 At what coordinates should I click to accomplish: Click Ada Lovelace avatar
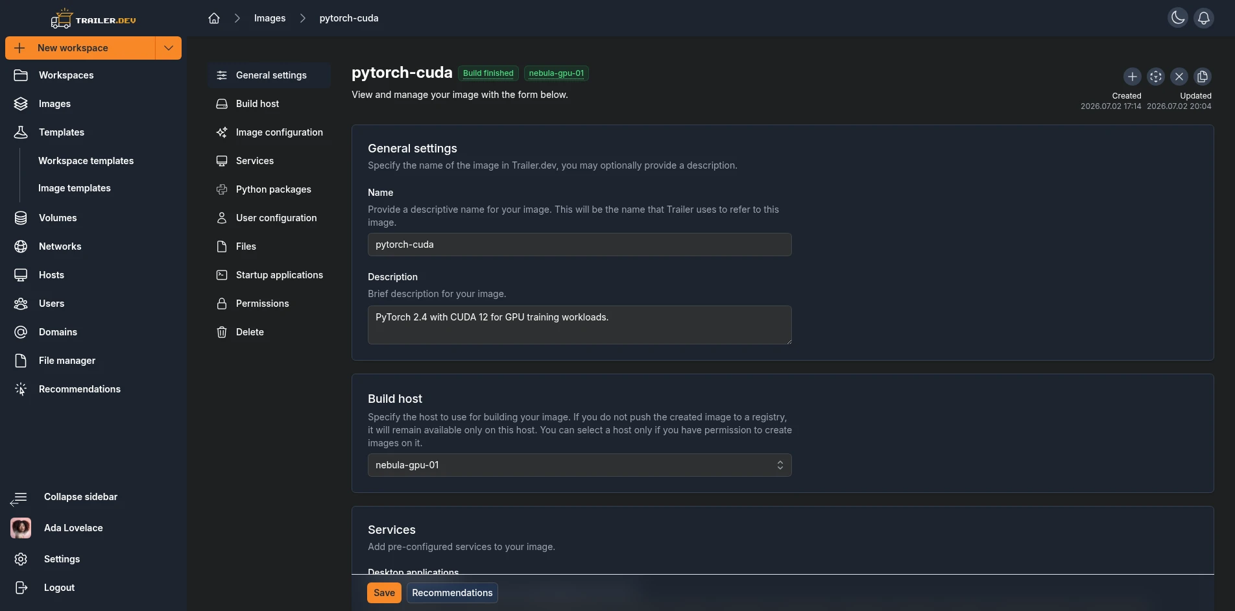[21, 528]
